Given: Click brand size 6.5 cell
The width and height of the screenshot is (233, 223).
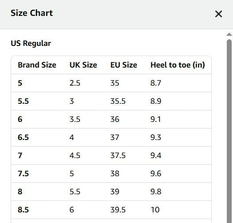Looking at the screenshot, I should coord(23,137).
